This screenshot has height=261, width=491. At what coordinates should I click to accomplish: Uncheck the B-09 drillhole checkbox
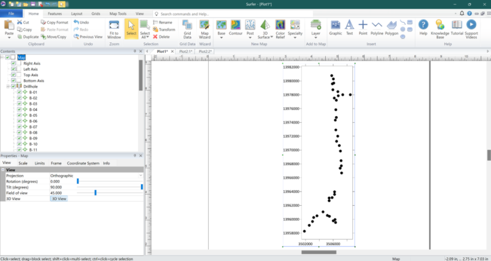[x=20, y=138]
